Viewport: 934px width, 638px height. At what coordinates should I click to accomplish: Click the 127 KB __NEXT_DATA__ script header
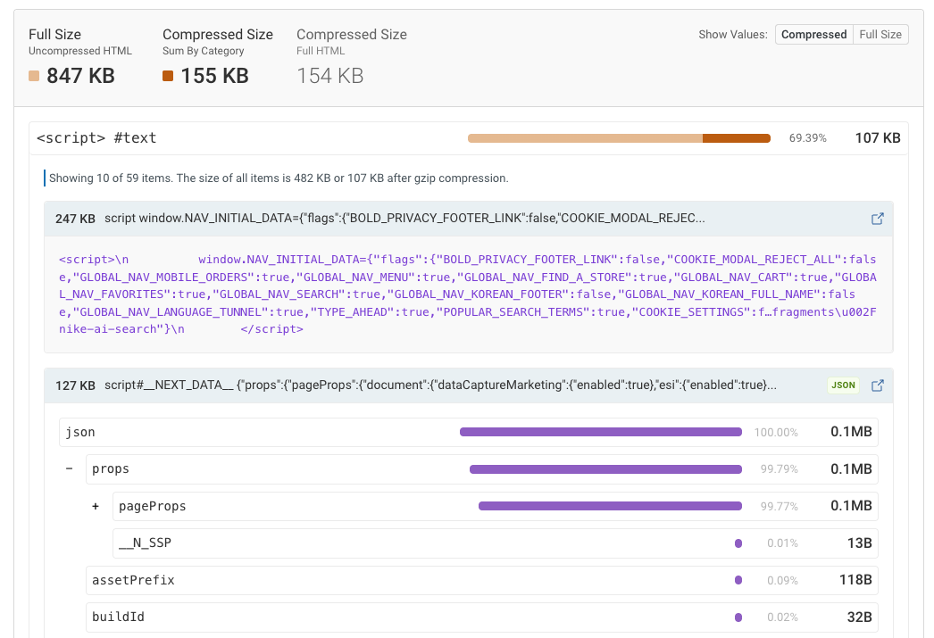[402, 385]
